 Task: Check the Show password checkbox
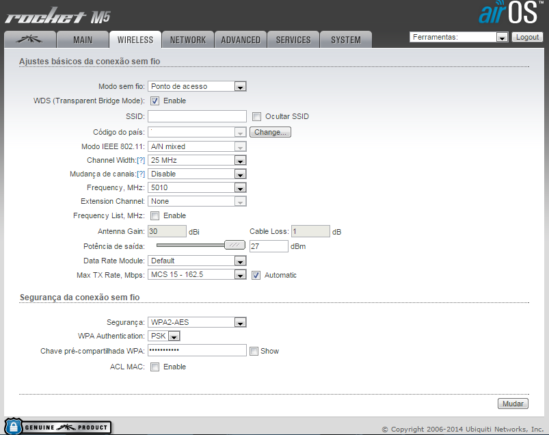coord(254,351)
